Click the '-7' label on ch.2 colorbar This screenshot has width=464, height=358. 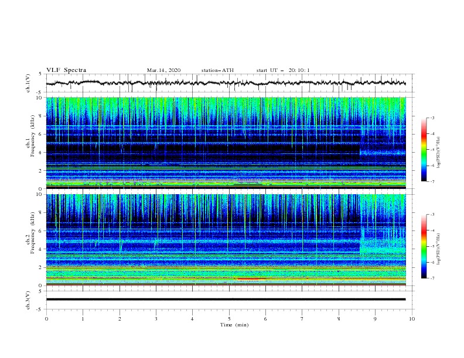(x=432, y=278)
